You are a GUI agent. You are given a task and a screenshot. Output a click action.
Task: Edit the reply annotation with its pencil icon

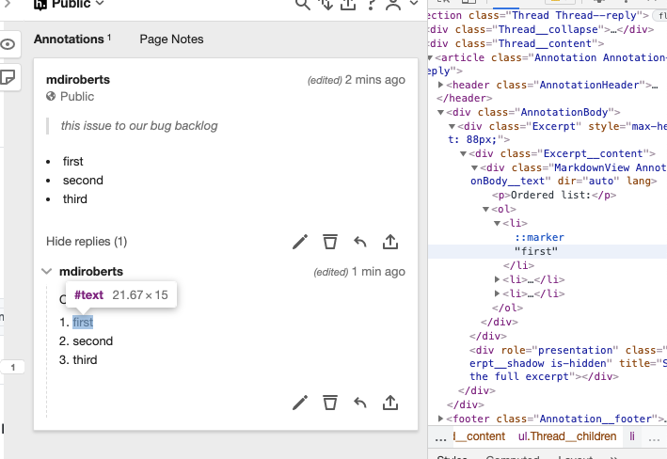pos(300,403)
